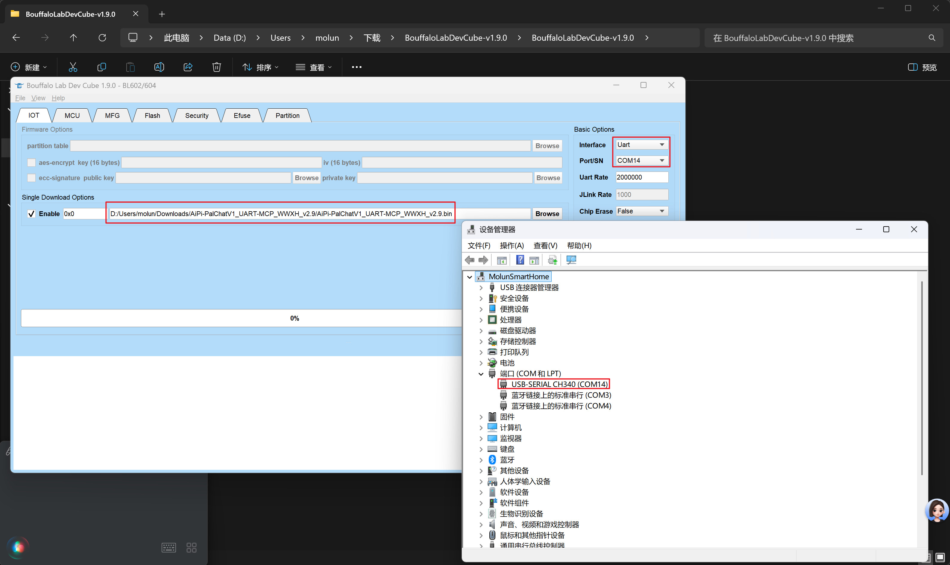Open Device Manager 操作(A) menu
Viewport: 950px width, 565px height.
pyautogui.click(x=512, y=246)
